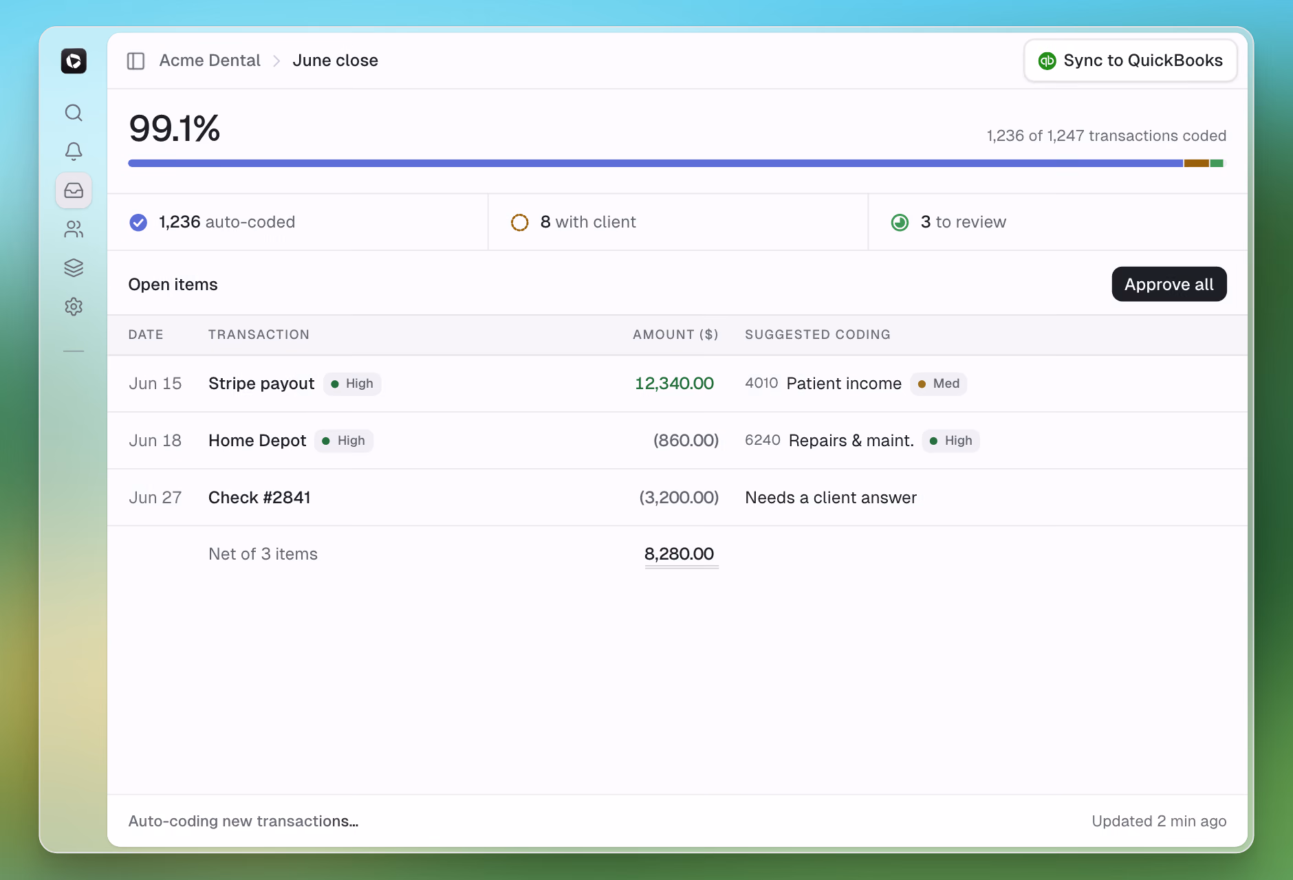
Task: Sort by AMOUNT ($) column header
Action: pyautogui.click(x=675, y=335)
